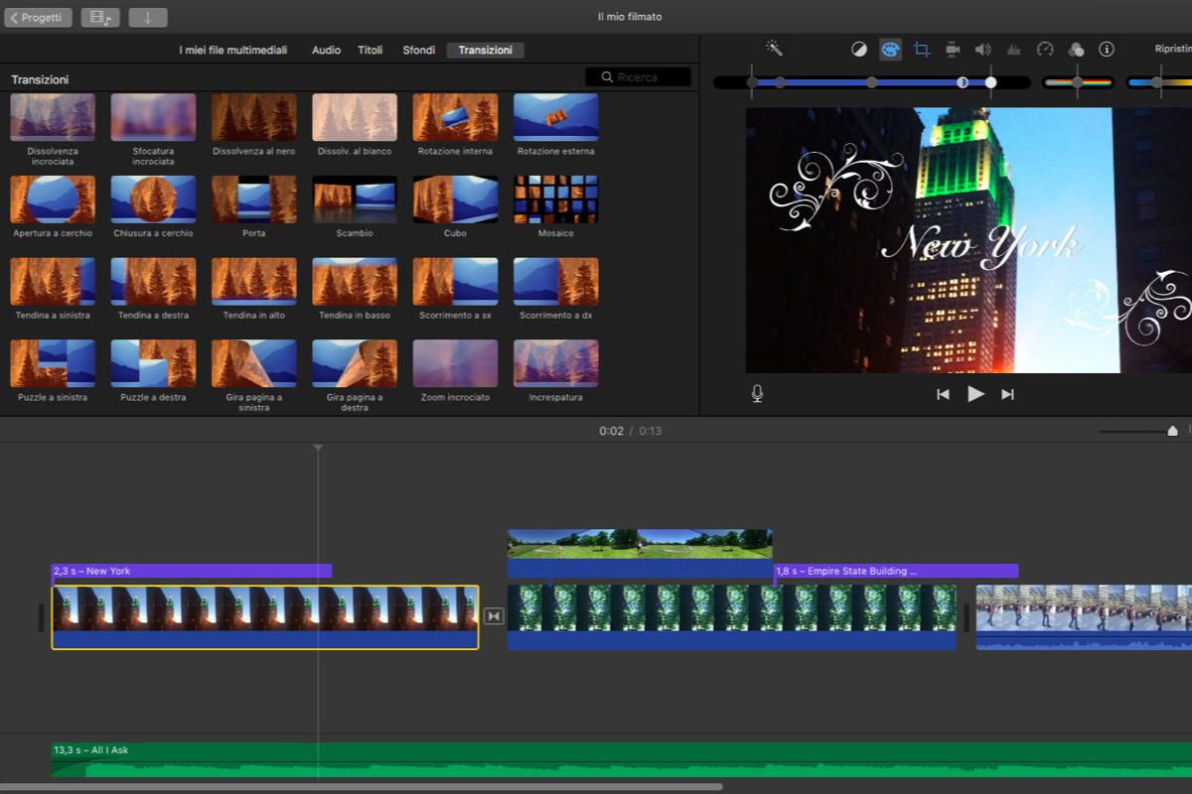Select the color correction palette icon
The image size is (1192, 794).
(x=890, y=49)
